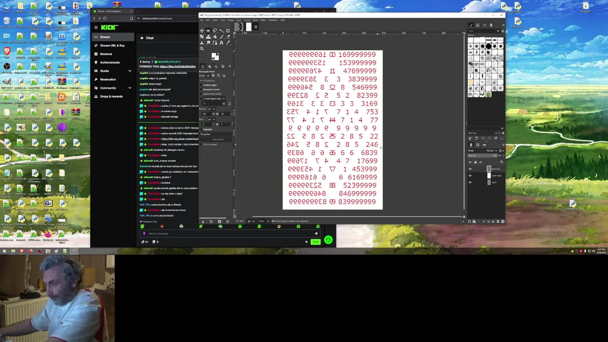Viewport: 608px width, 342px height.
Task: Open the Select menu in GIMP
Action: tap(215, 20)
